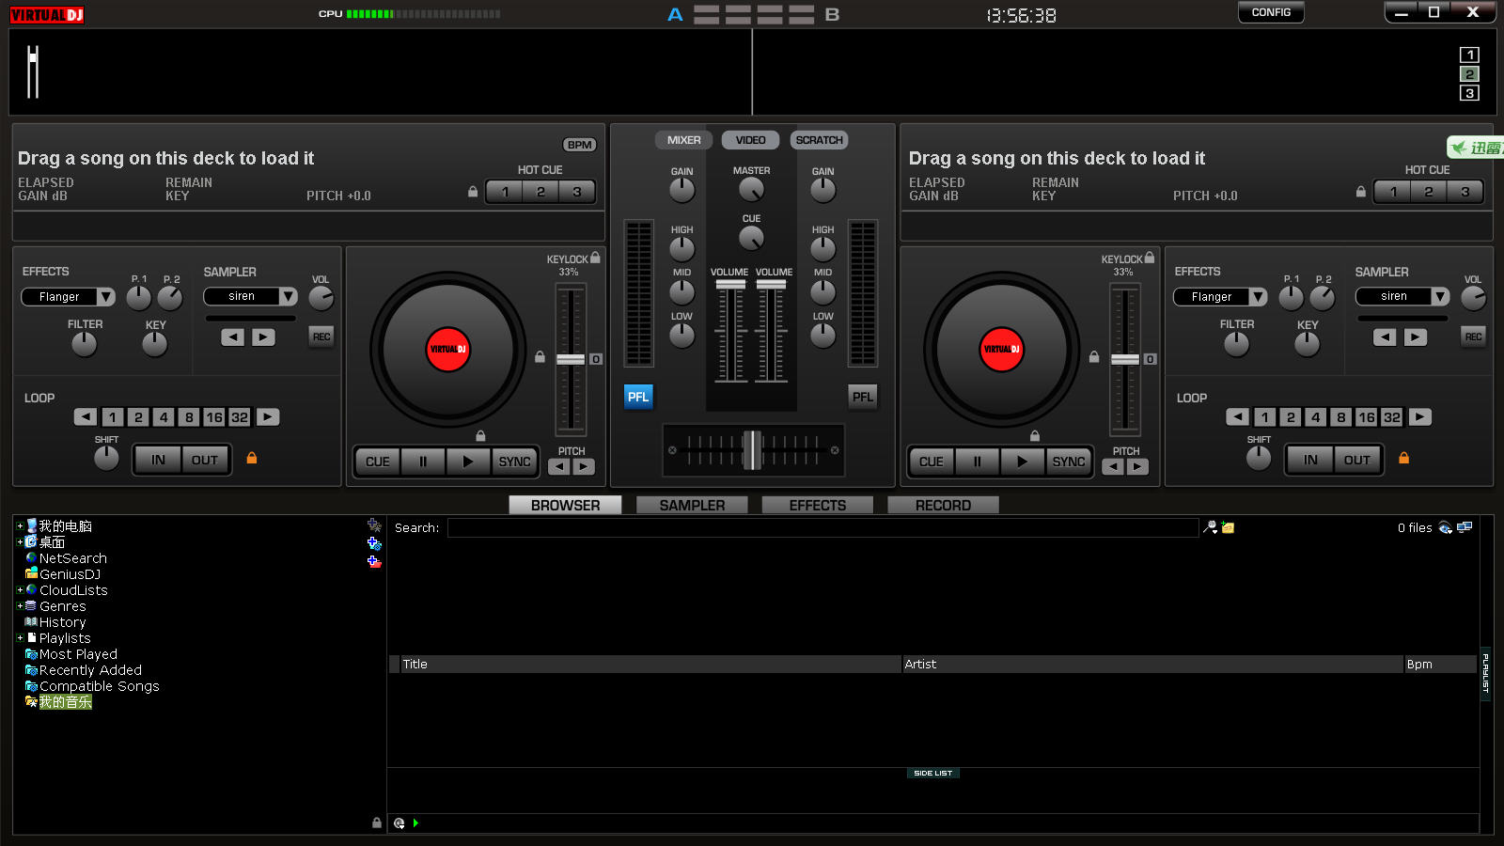
Task: Click the magnifier icon at browser bottom
Action: point(399,822)
